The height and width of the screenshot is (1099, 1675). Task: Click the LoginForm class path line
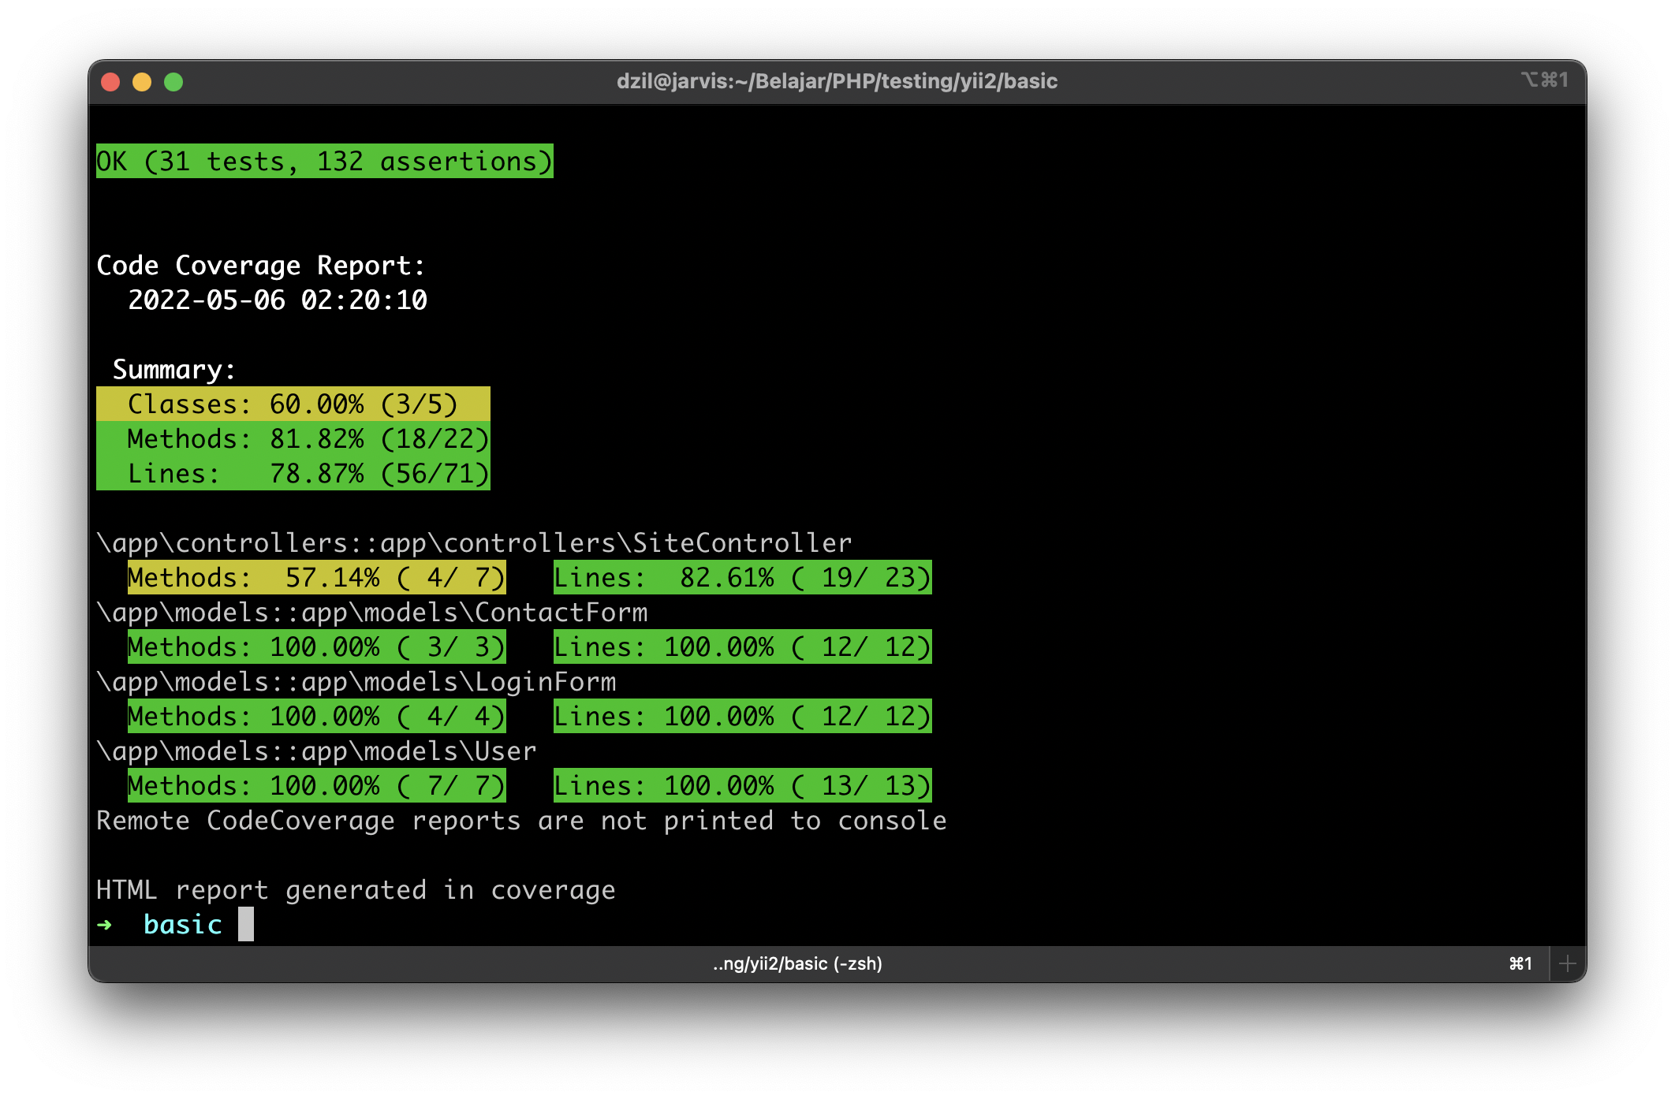(356, 682)
